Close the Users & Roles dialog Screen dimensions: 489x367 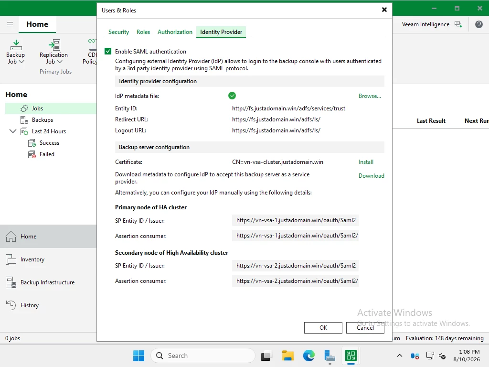click(x=384, y=10)
